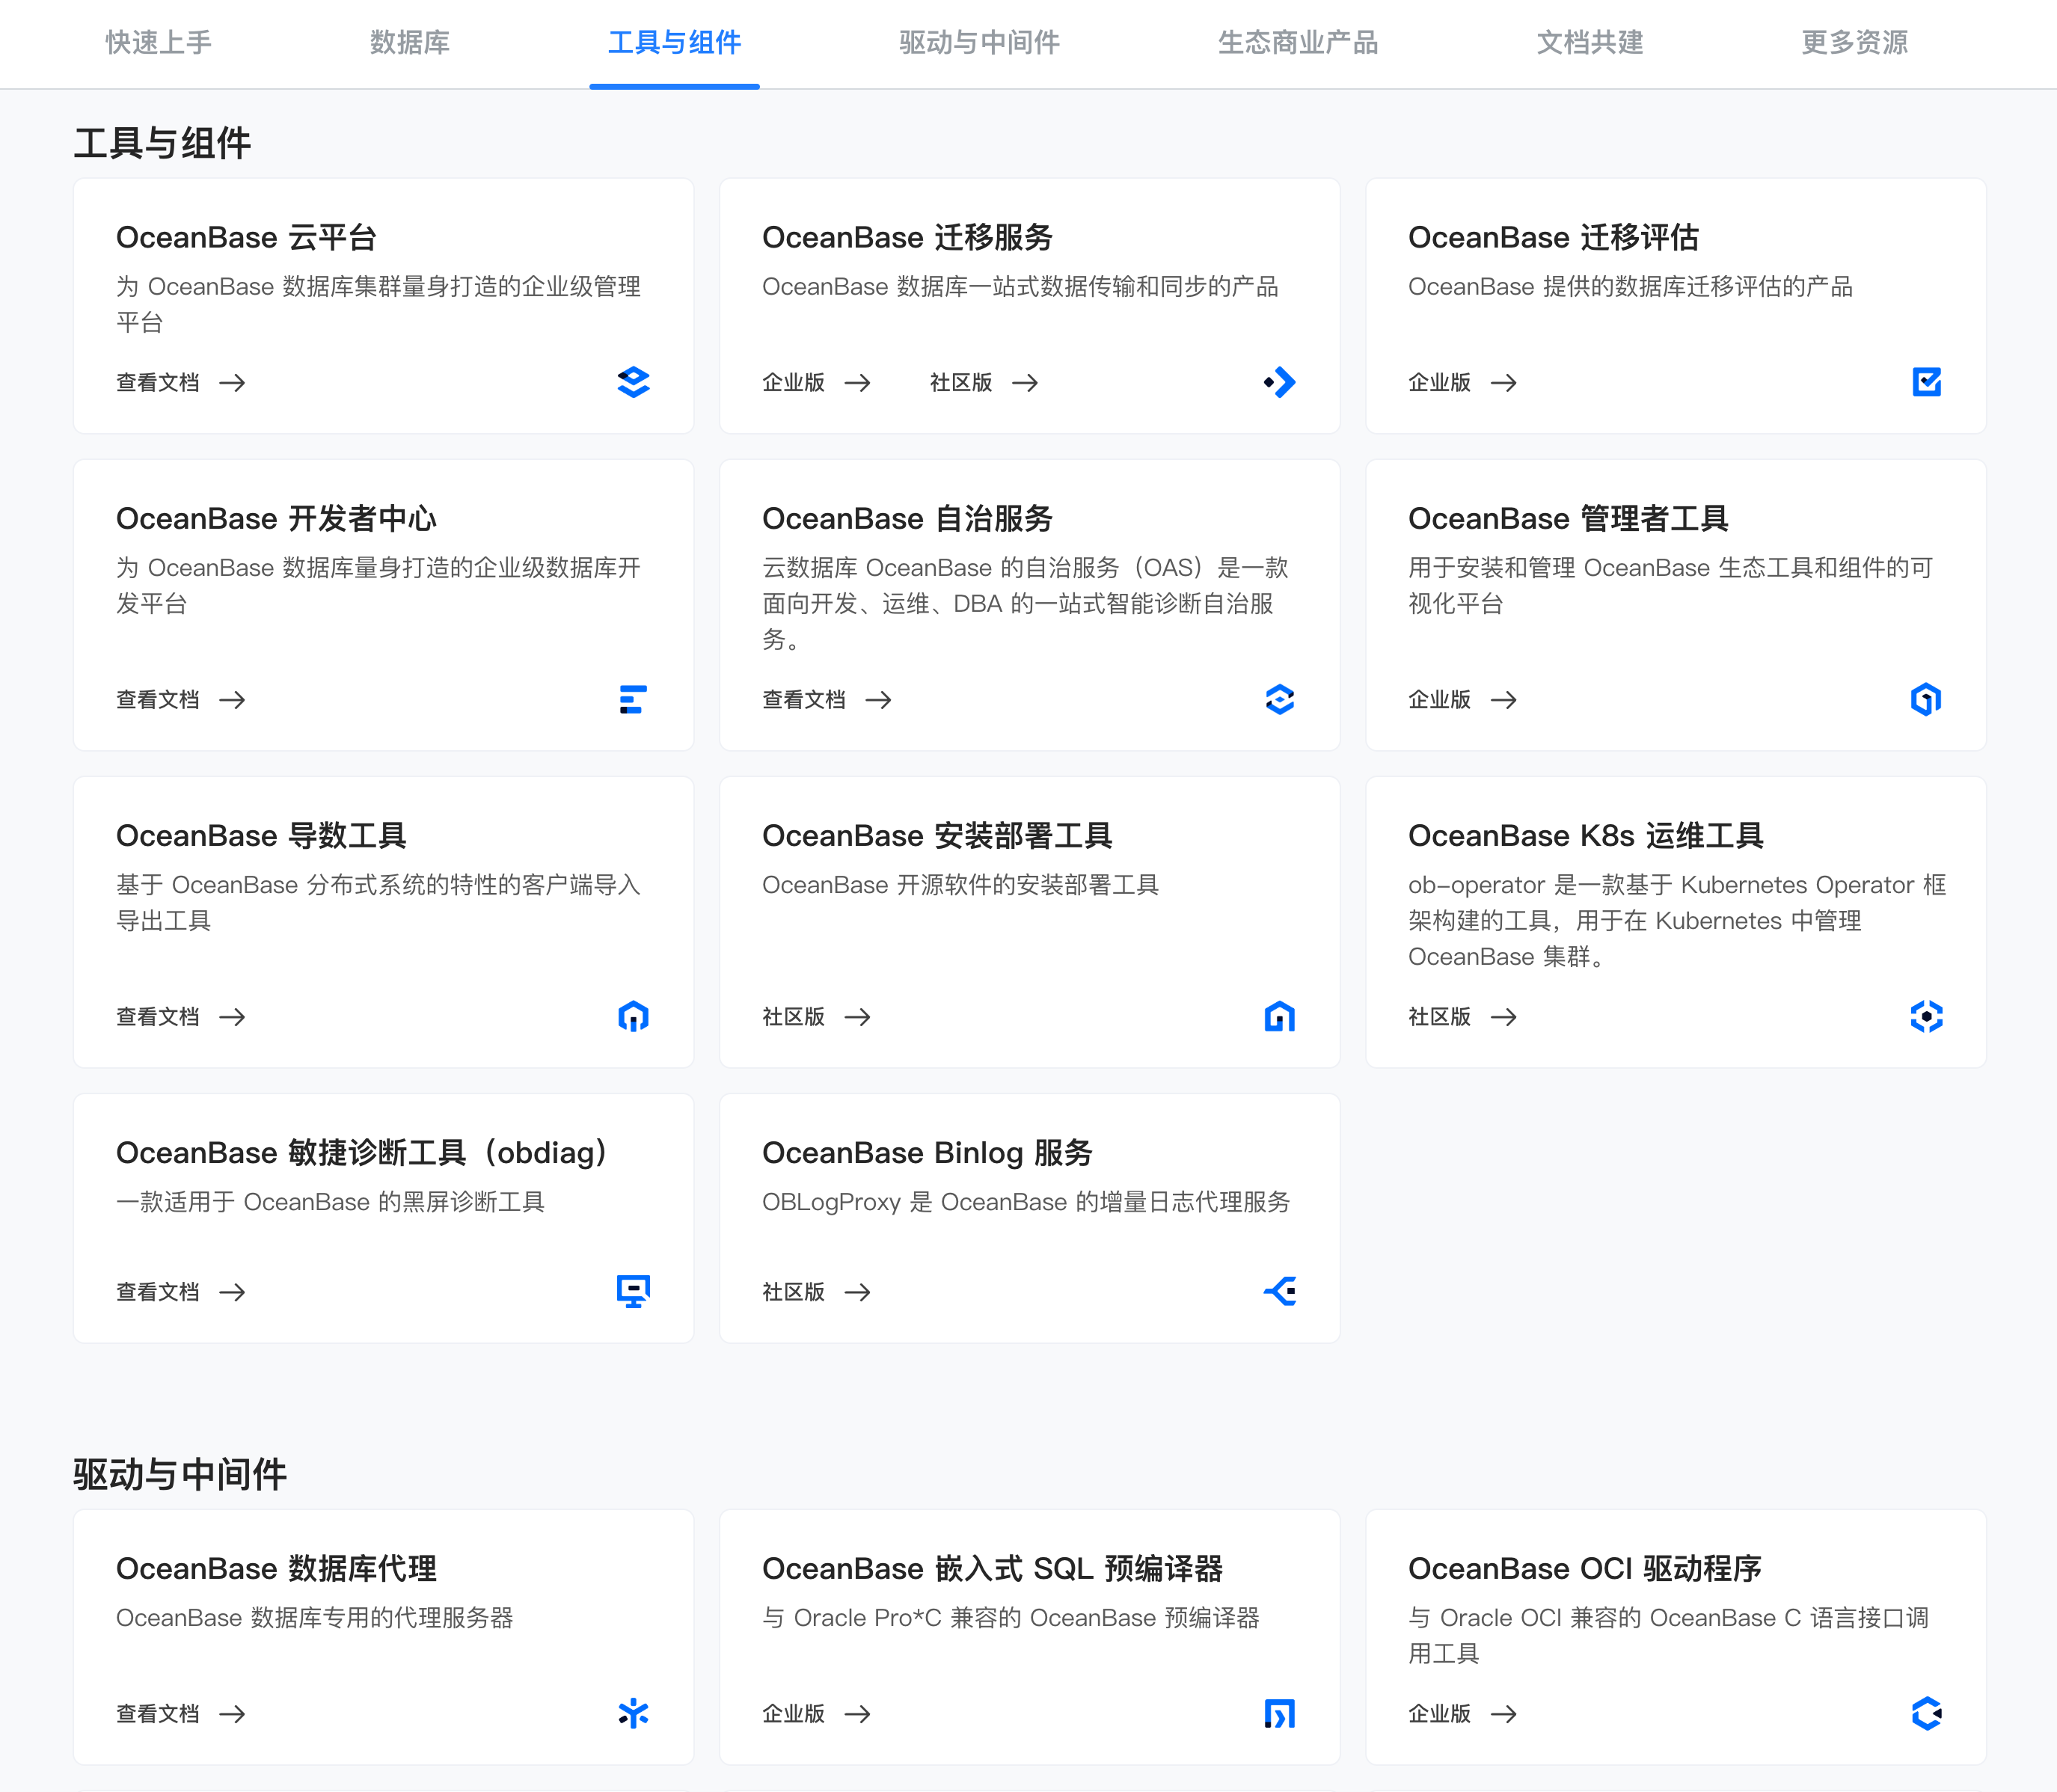Click the obdiag 敏捷诊断工具 monitor icon
This screenshot has height=1792, width=2057.
pyautogui.click(x=633, y=1291)
